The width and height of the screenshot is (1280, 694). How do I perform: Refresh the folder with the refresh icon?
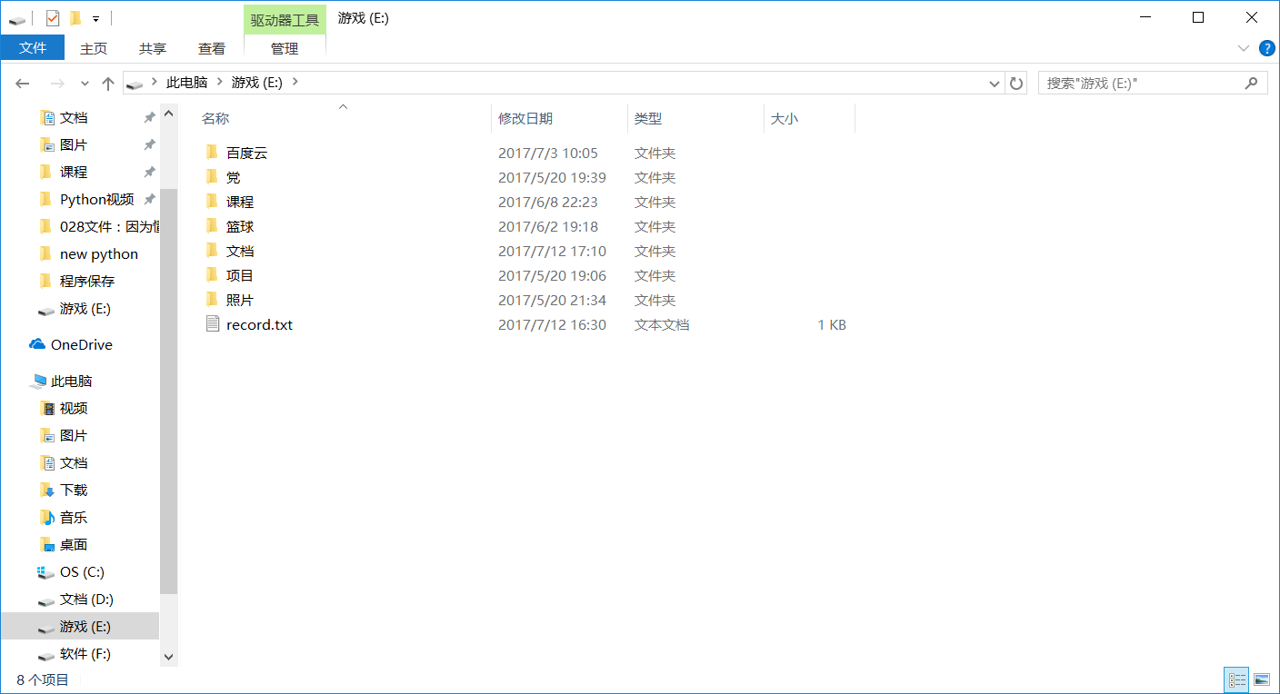(x=1015, y=82)
